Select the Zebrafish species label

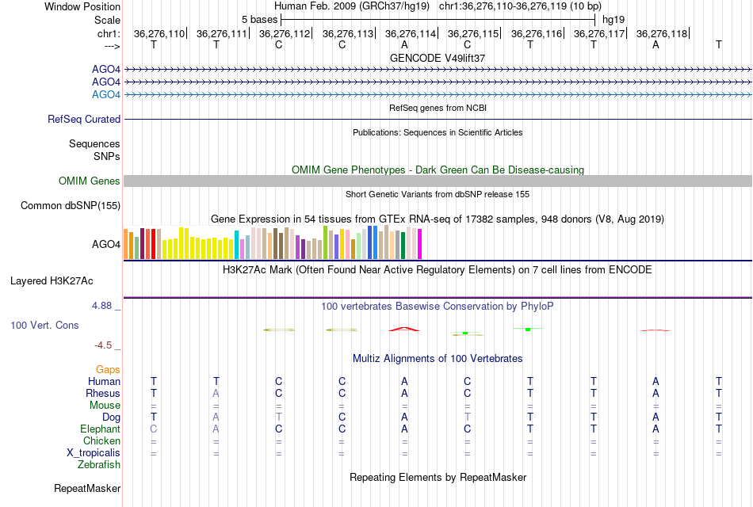(x=99, y=465)
